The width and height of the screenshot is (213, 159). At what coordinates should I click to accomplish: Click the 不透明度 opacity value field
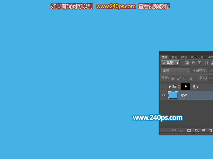(211, 71)
